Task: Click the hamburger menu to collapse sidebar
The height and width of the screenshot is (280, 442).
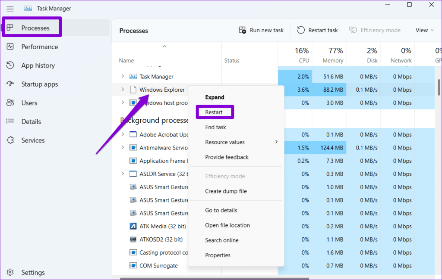Action: pyautogui.click(x=10, y=8)
